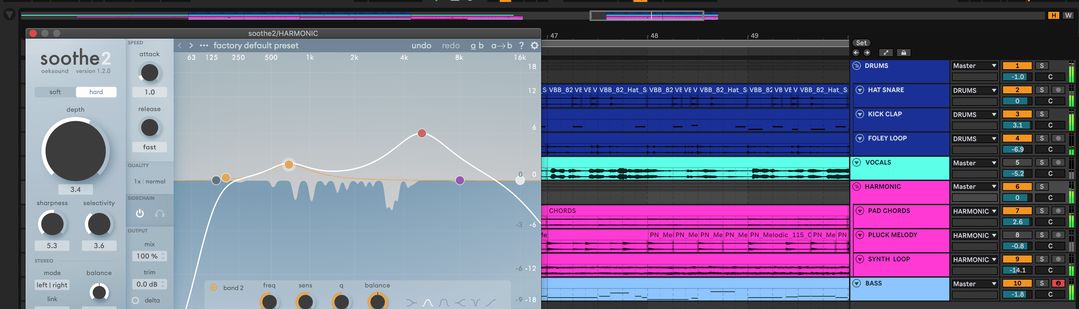Click redo in soothe2 header
Viewport: 1079px width, 309px height.
pyautogui.click(x=451, y=45)
